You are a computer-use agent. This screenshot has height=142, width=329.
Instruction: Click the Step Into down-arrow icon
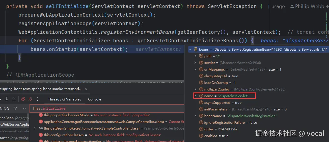point(6,99)
